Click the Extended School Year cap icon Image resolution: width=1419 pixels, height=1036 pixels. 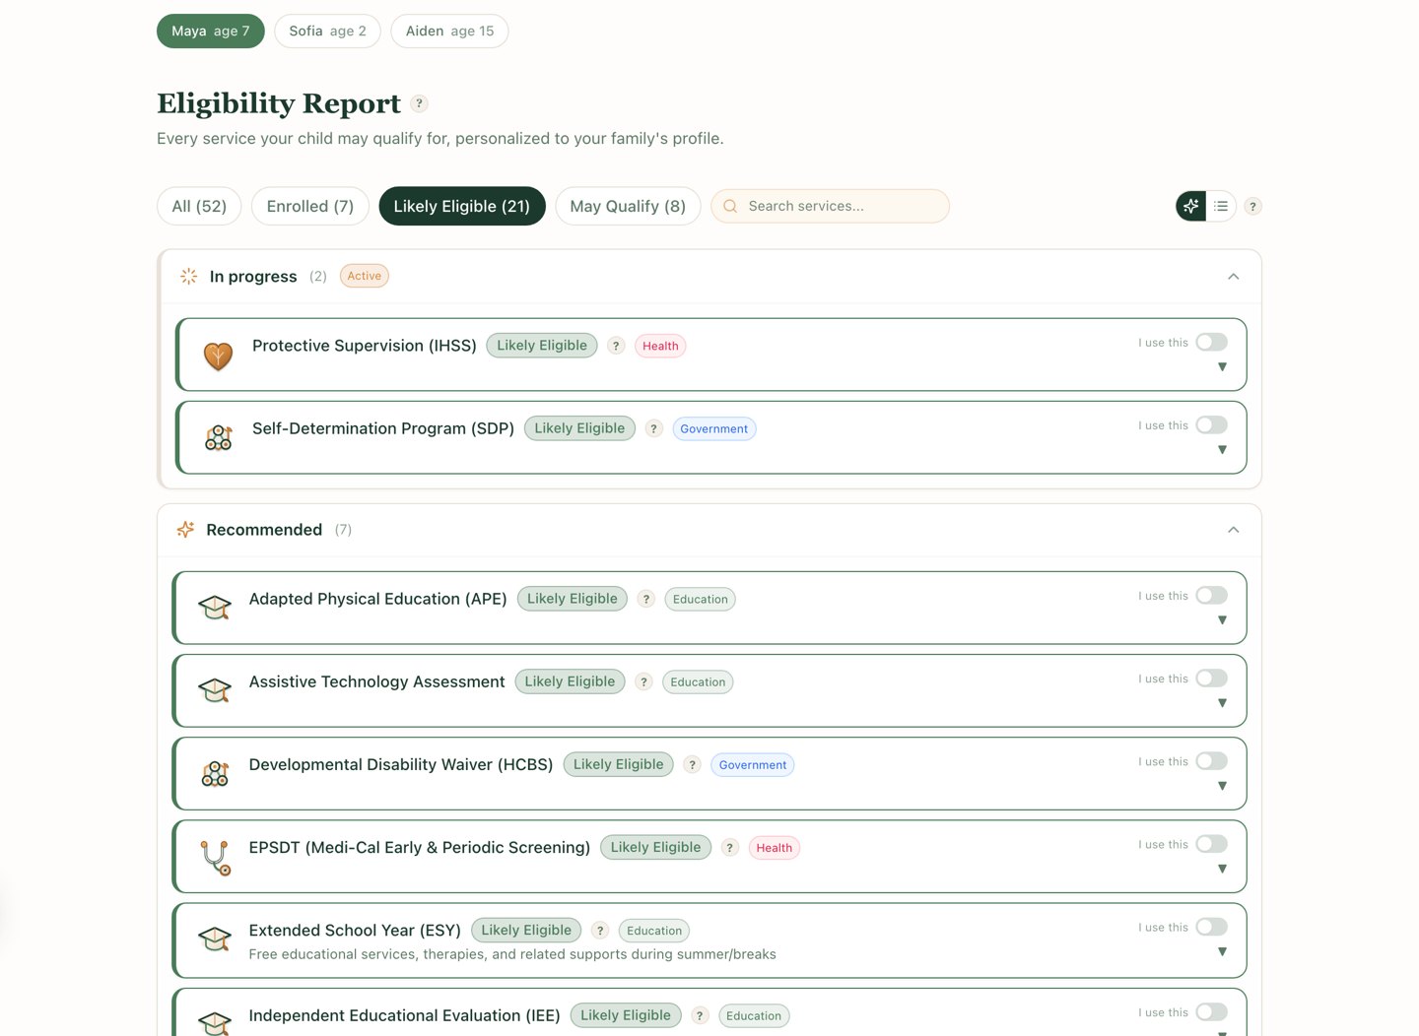[x=215, y=939]
